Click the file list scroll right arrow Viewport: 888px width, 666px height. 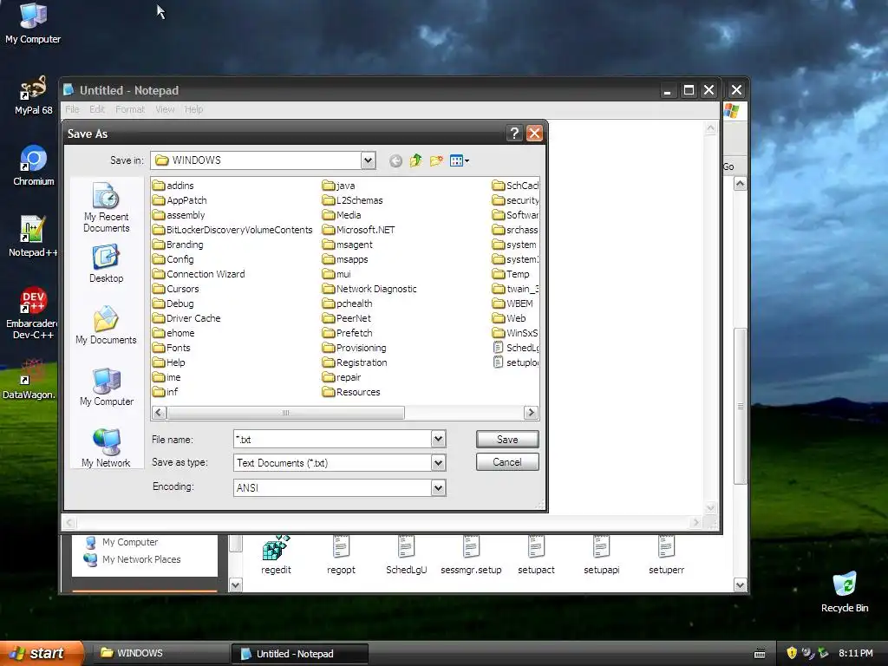(531, 413)
